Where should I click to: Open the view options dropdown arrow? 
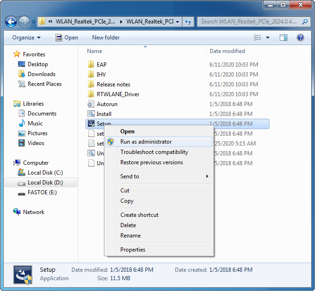(x=268, y=38)
